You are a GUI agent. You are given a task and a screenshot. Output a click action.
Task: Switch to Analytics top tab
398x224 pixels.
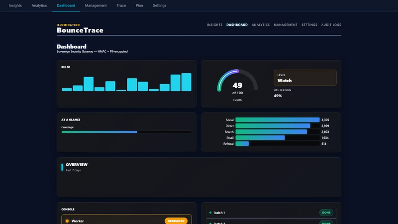[39, 5]
